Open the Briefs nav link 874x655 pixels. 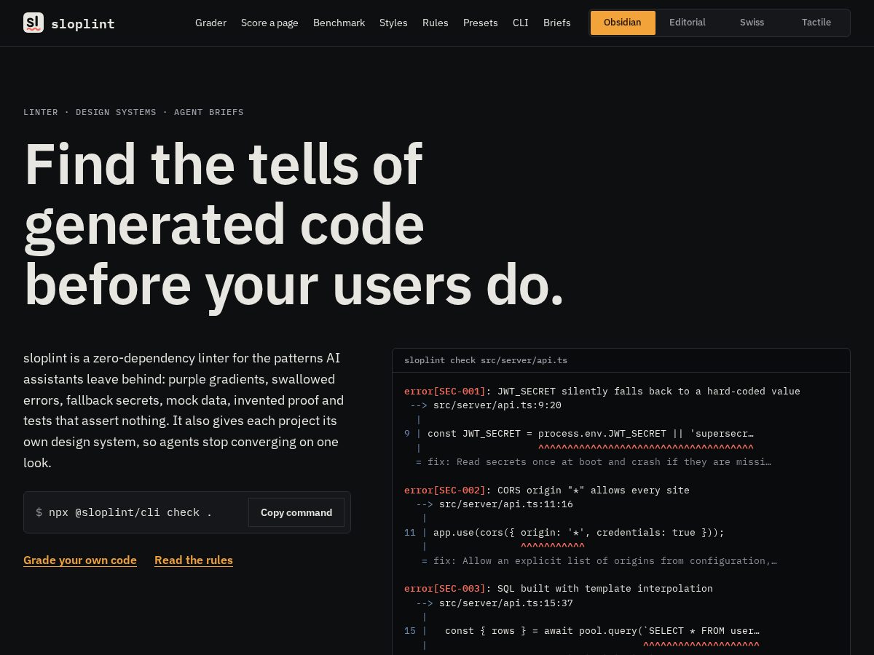[x=557, y=23]
